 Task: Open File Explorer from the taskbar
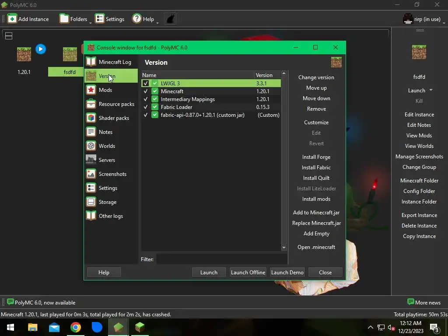[x=32, y=327]
